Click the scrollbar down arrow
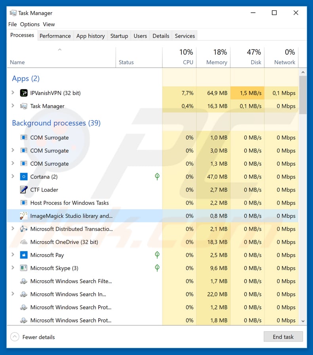Viewport: 313px width, 355px height. [303, 321]
